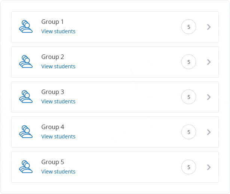Open Group 3 with the right chevron
230x194 pixels.
[x=209, y=97]
